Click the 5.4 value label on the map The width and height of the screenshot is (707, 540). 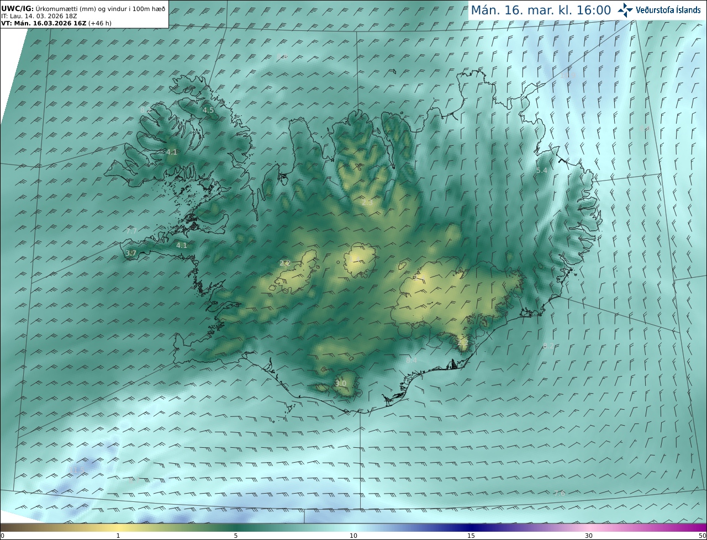tap(542, 171)
